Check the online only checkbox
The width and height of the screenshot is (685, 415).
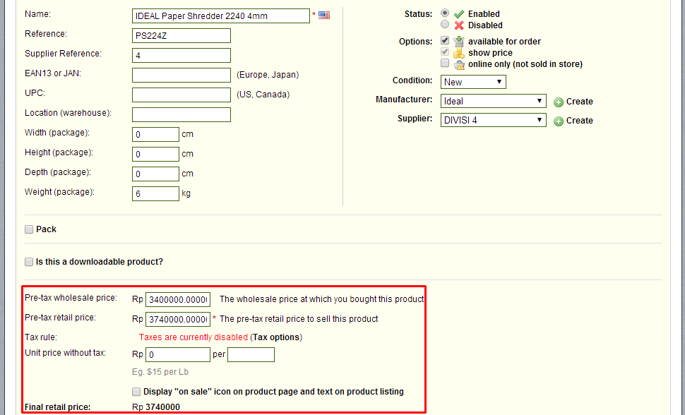(445, 63)
